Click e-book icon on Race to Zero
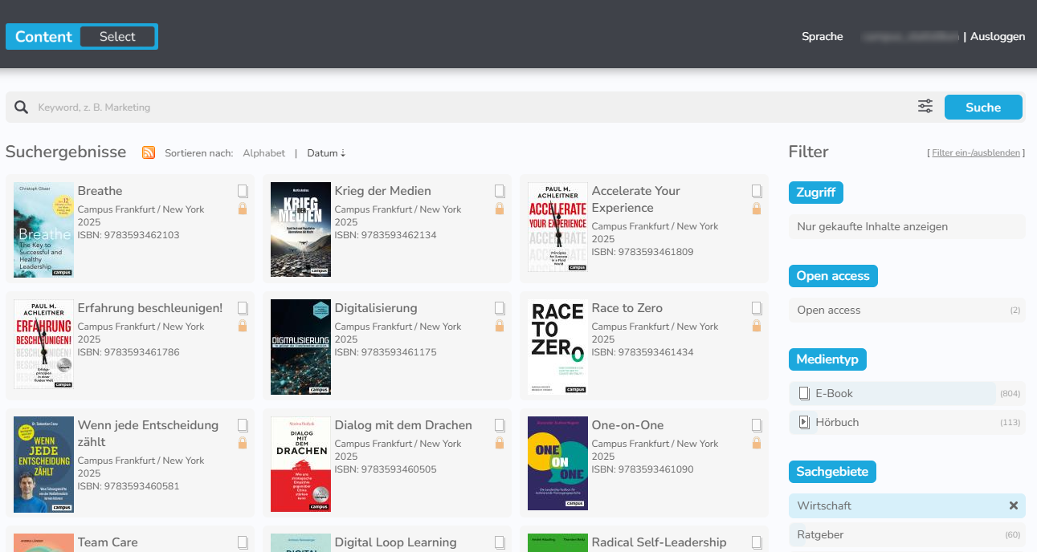This screenshot has height=552, width=1037. 757,308
